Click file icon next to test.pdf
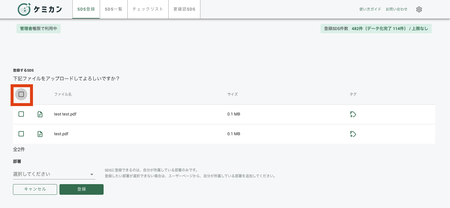450x208 pixels. tap(40, 134)
